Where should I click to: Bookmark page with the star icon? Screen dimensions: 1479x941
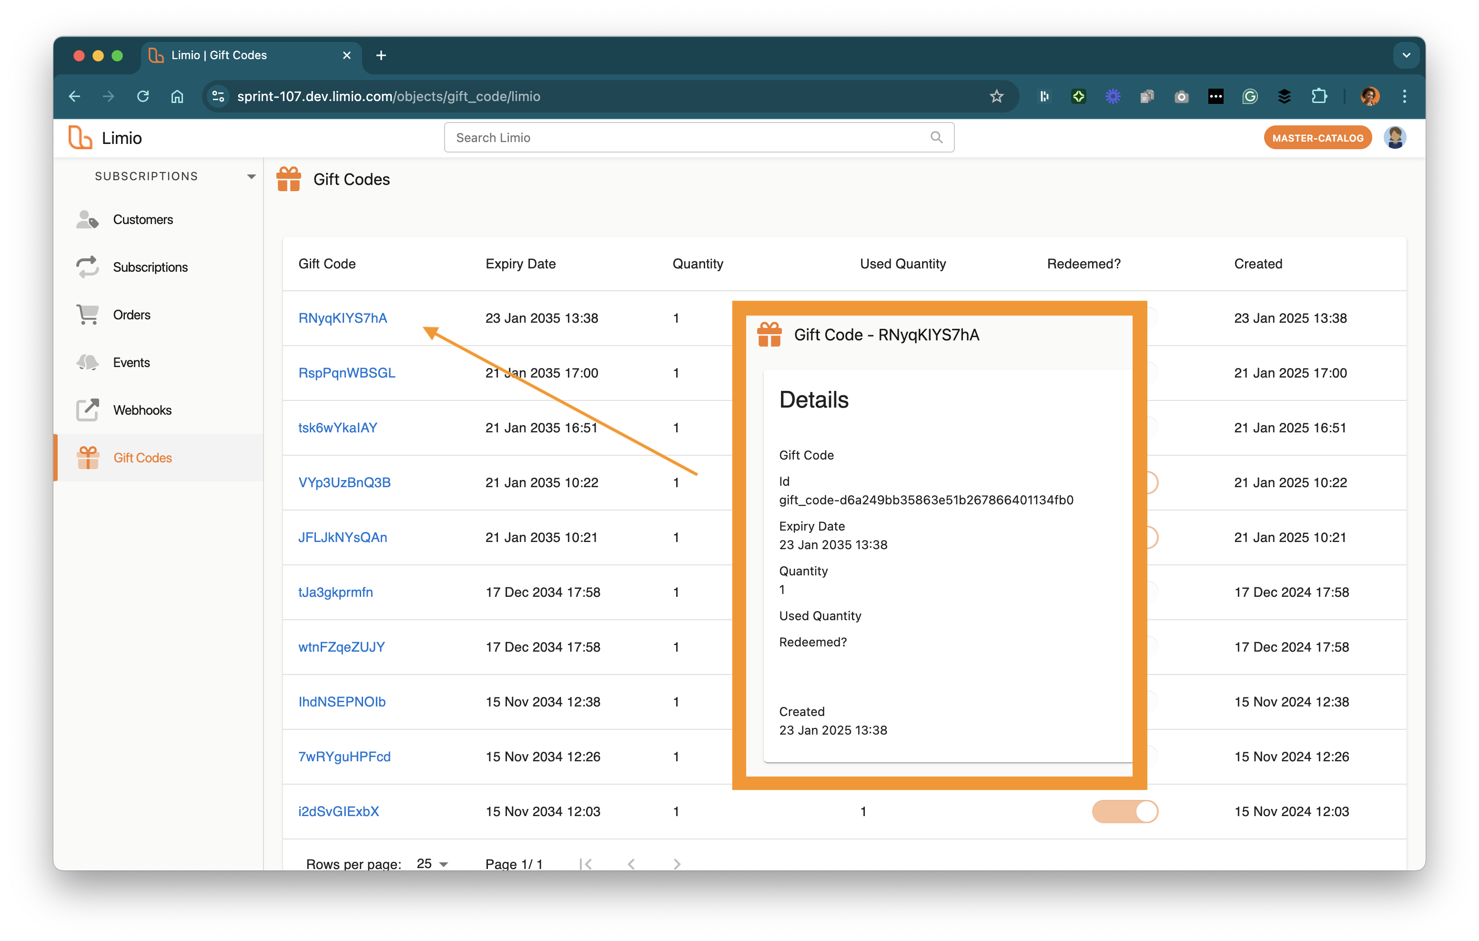pos(996,96)
